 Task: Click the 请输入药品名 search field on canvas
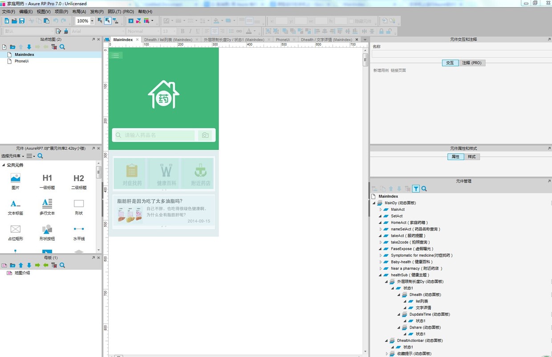pos(154,135)
